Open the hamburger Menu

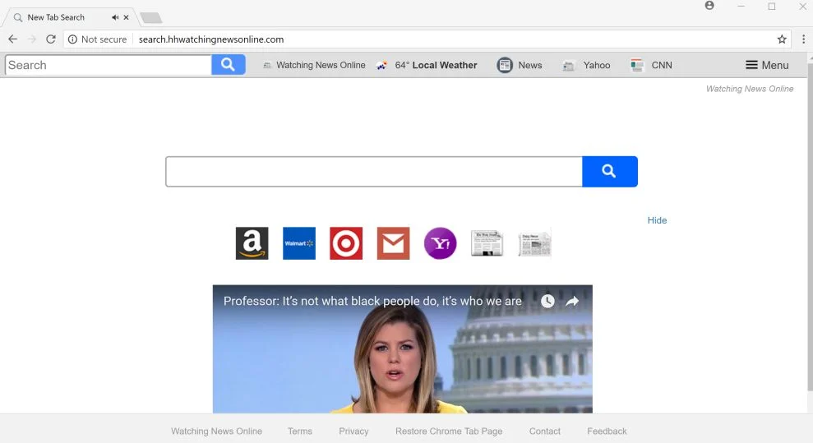[767, 65]
